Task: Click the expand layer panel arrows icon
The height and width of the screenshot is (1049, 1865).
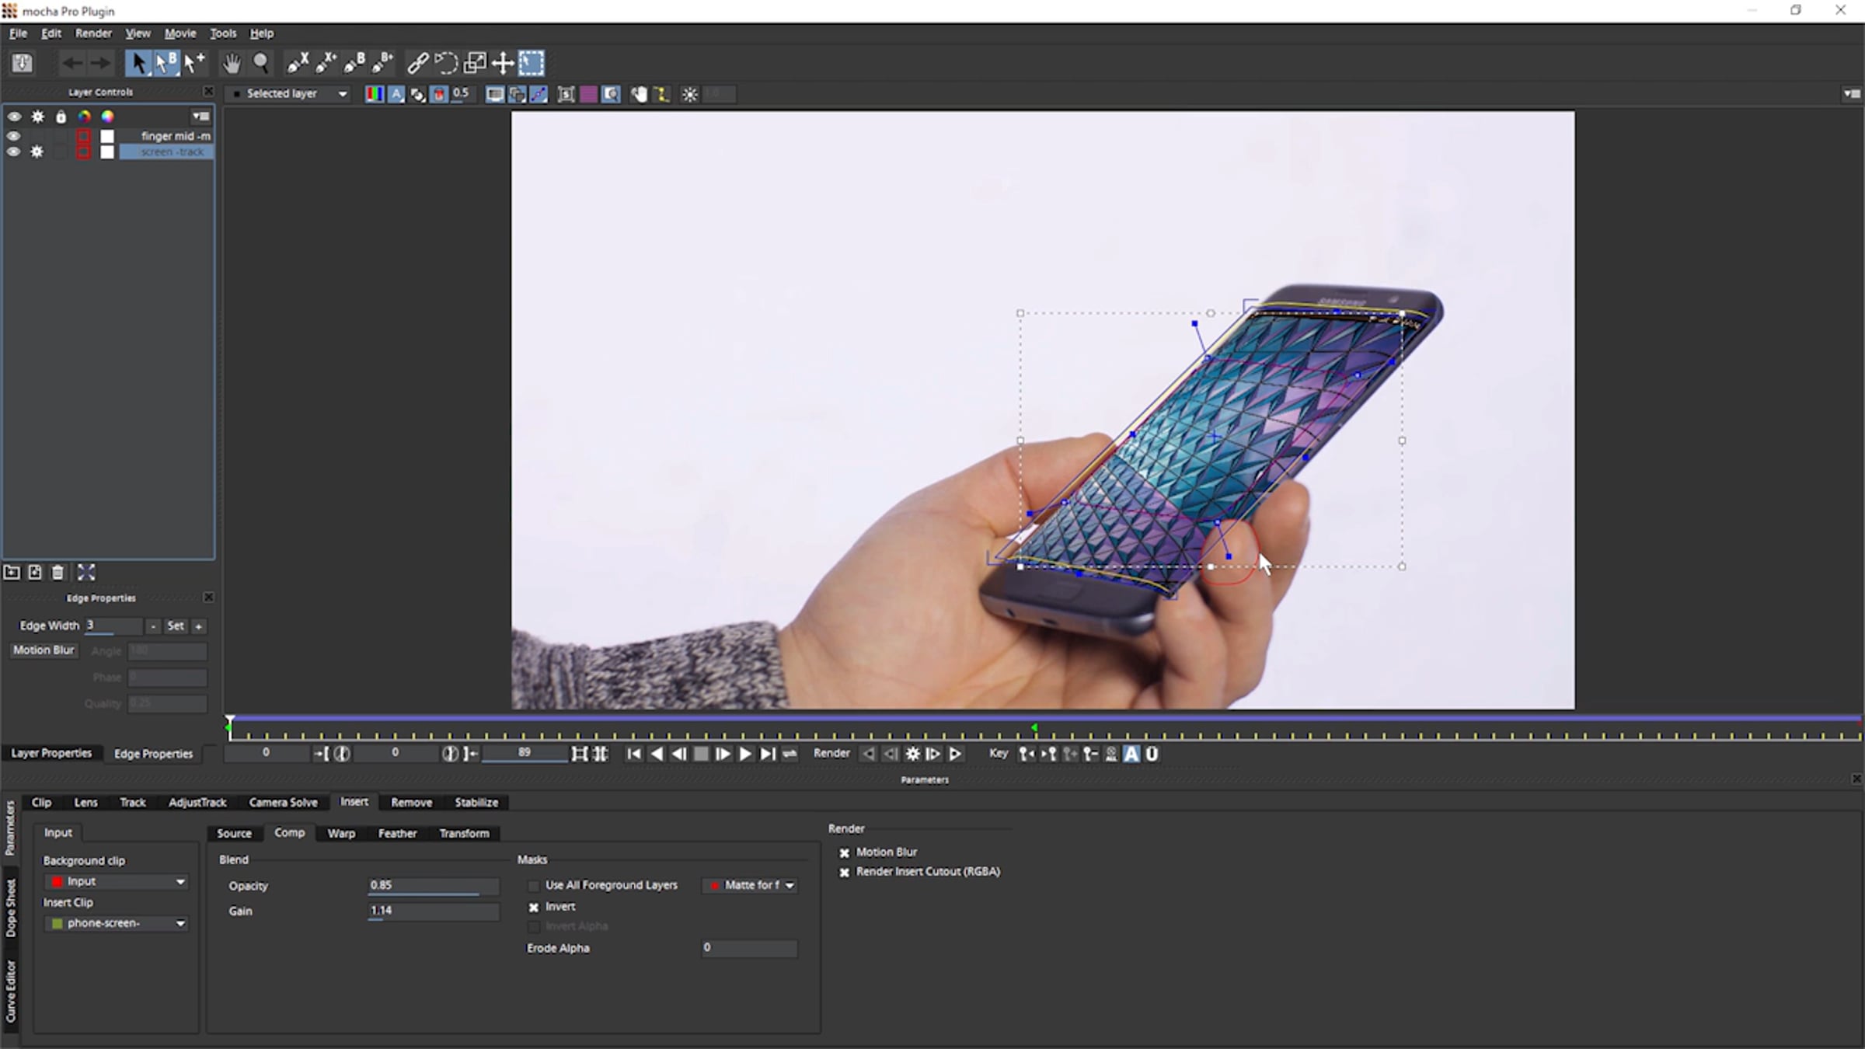Action: (86, 573)
